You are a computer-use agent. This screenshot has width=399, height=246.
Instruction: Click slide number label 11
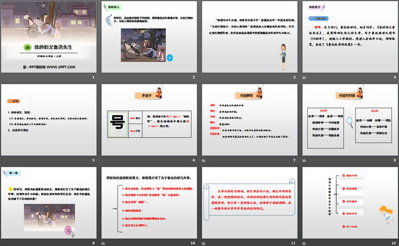294,243
